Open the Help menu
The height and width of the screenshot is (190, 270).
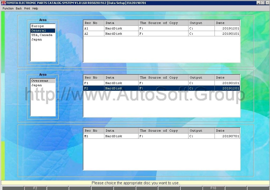pos(35,8)
